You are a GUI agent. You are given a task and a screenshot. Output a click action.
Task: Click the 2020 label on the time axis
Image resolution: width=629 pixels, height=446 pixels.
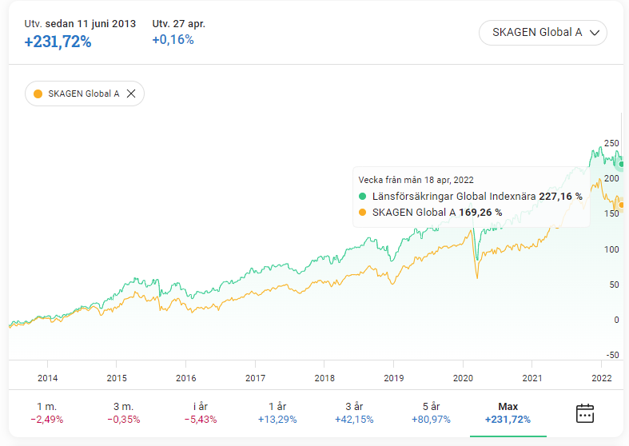click(x=464, y=377)
